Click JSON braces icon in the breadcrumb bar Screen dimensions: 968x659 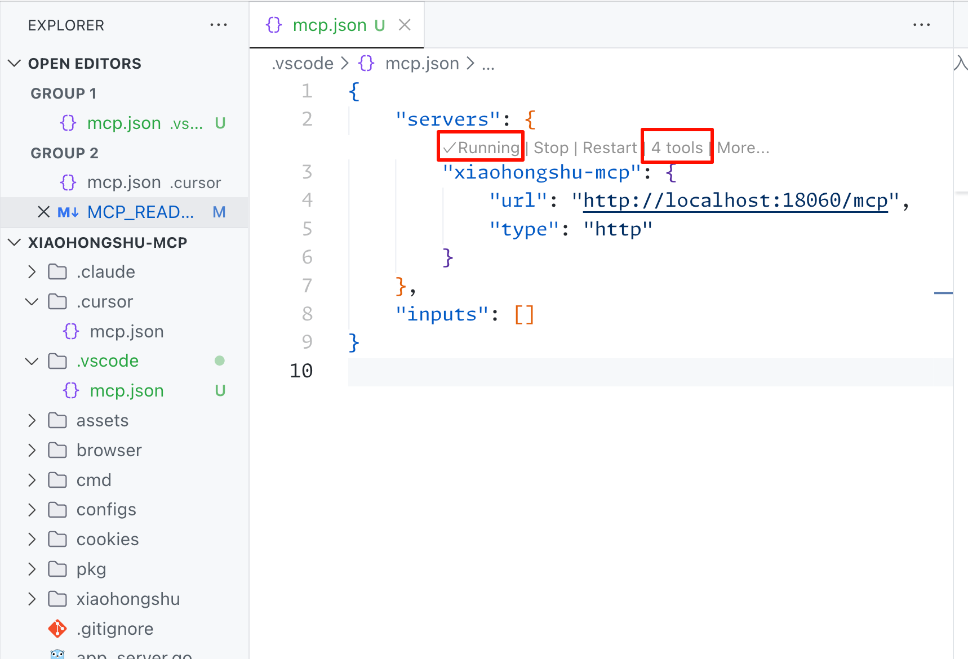tap(366, 63)
